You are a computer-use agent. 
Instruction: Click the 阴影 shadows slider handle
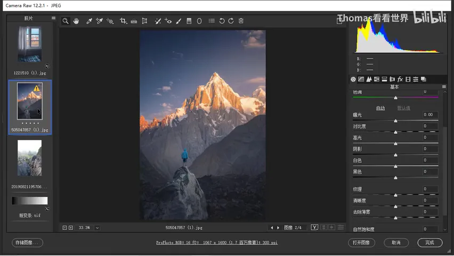point(395,155)
